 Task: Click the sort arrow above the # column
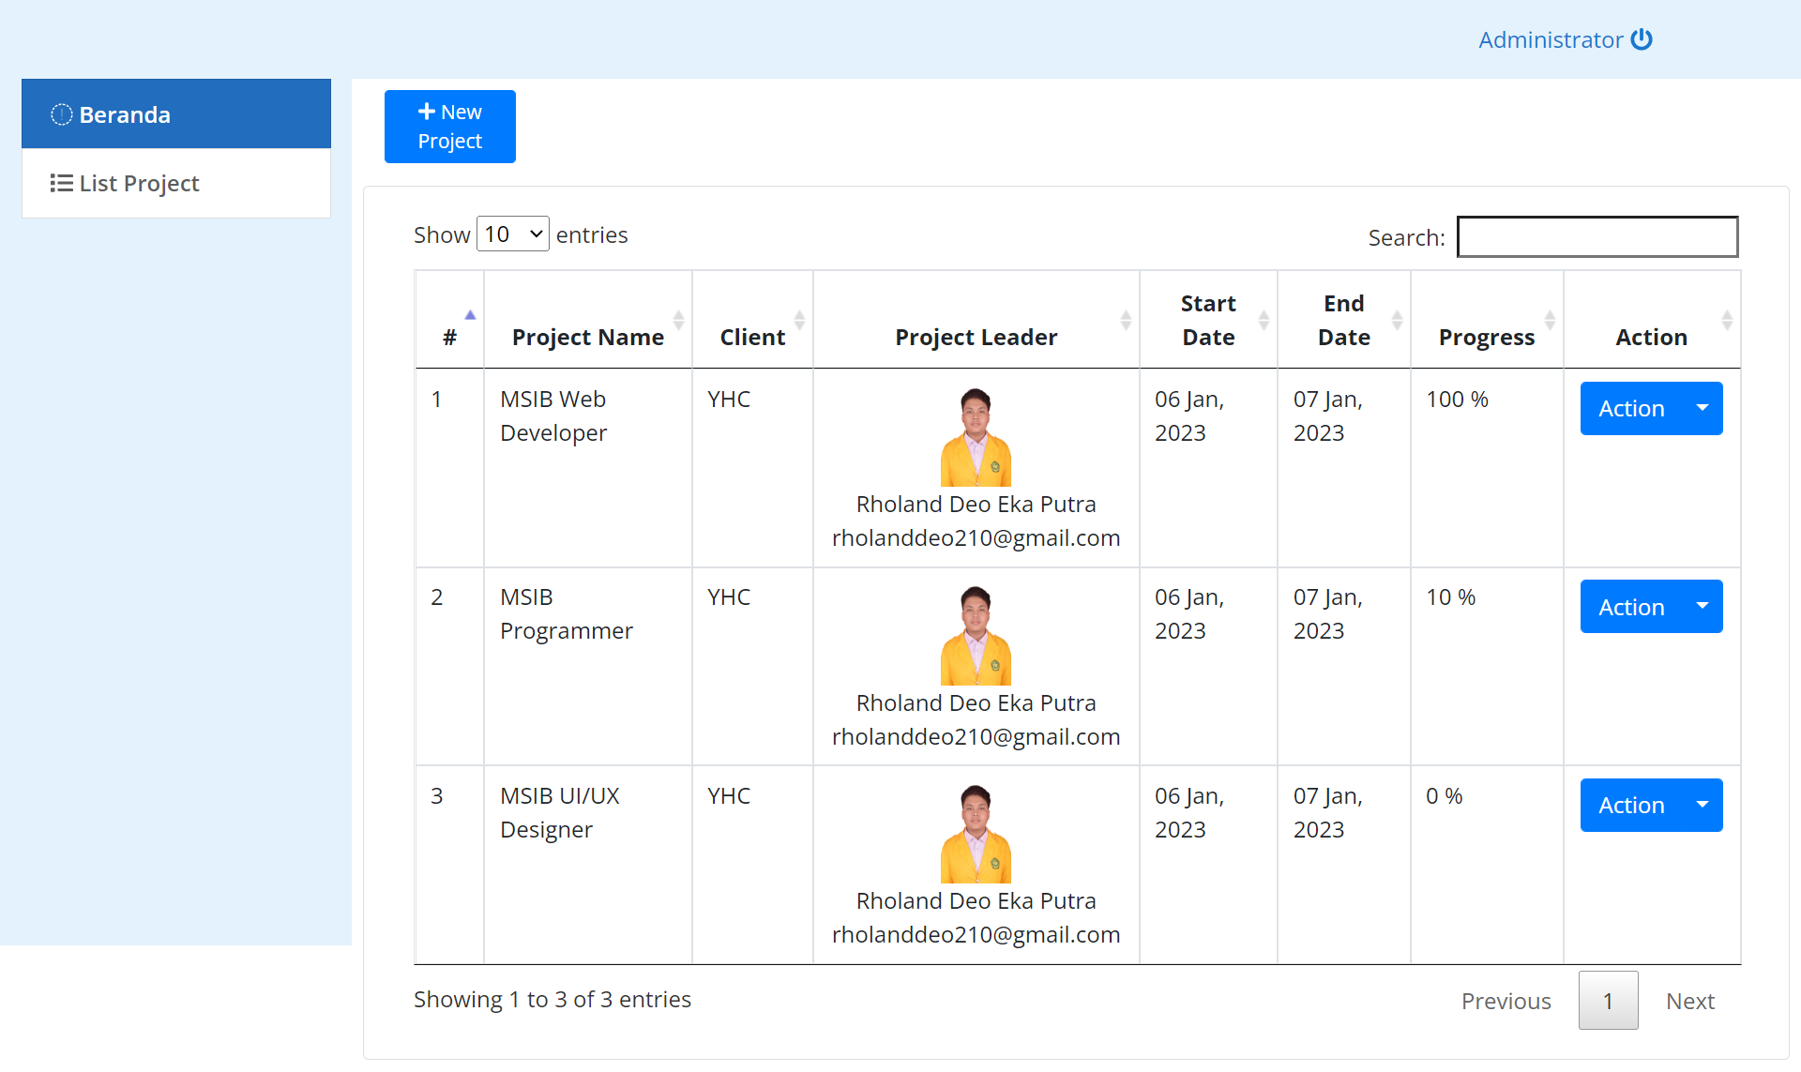coord(470,314)
